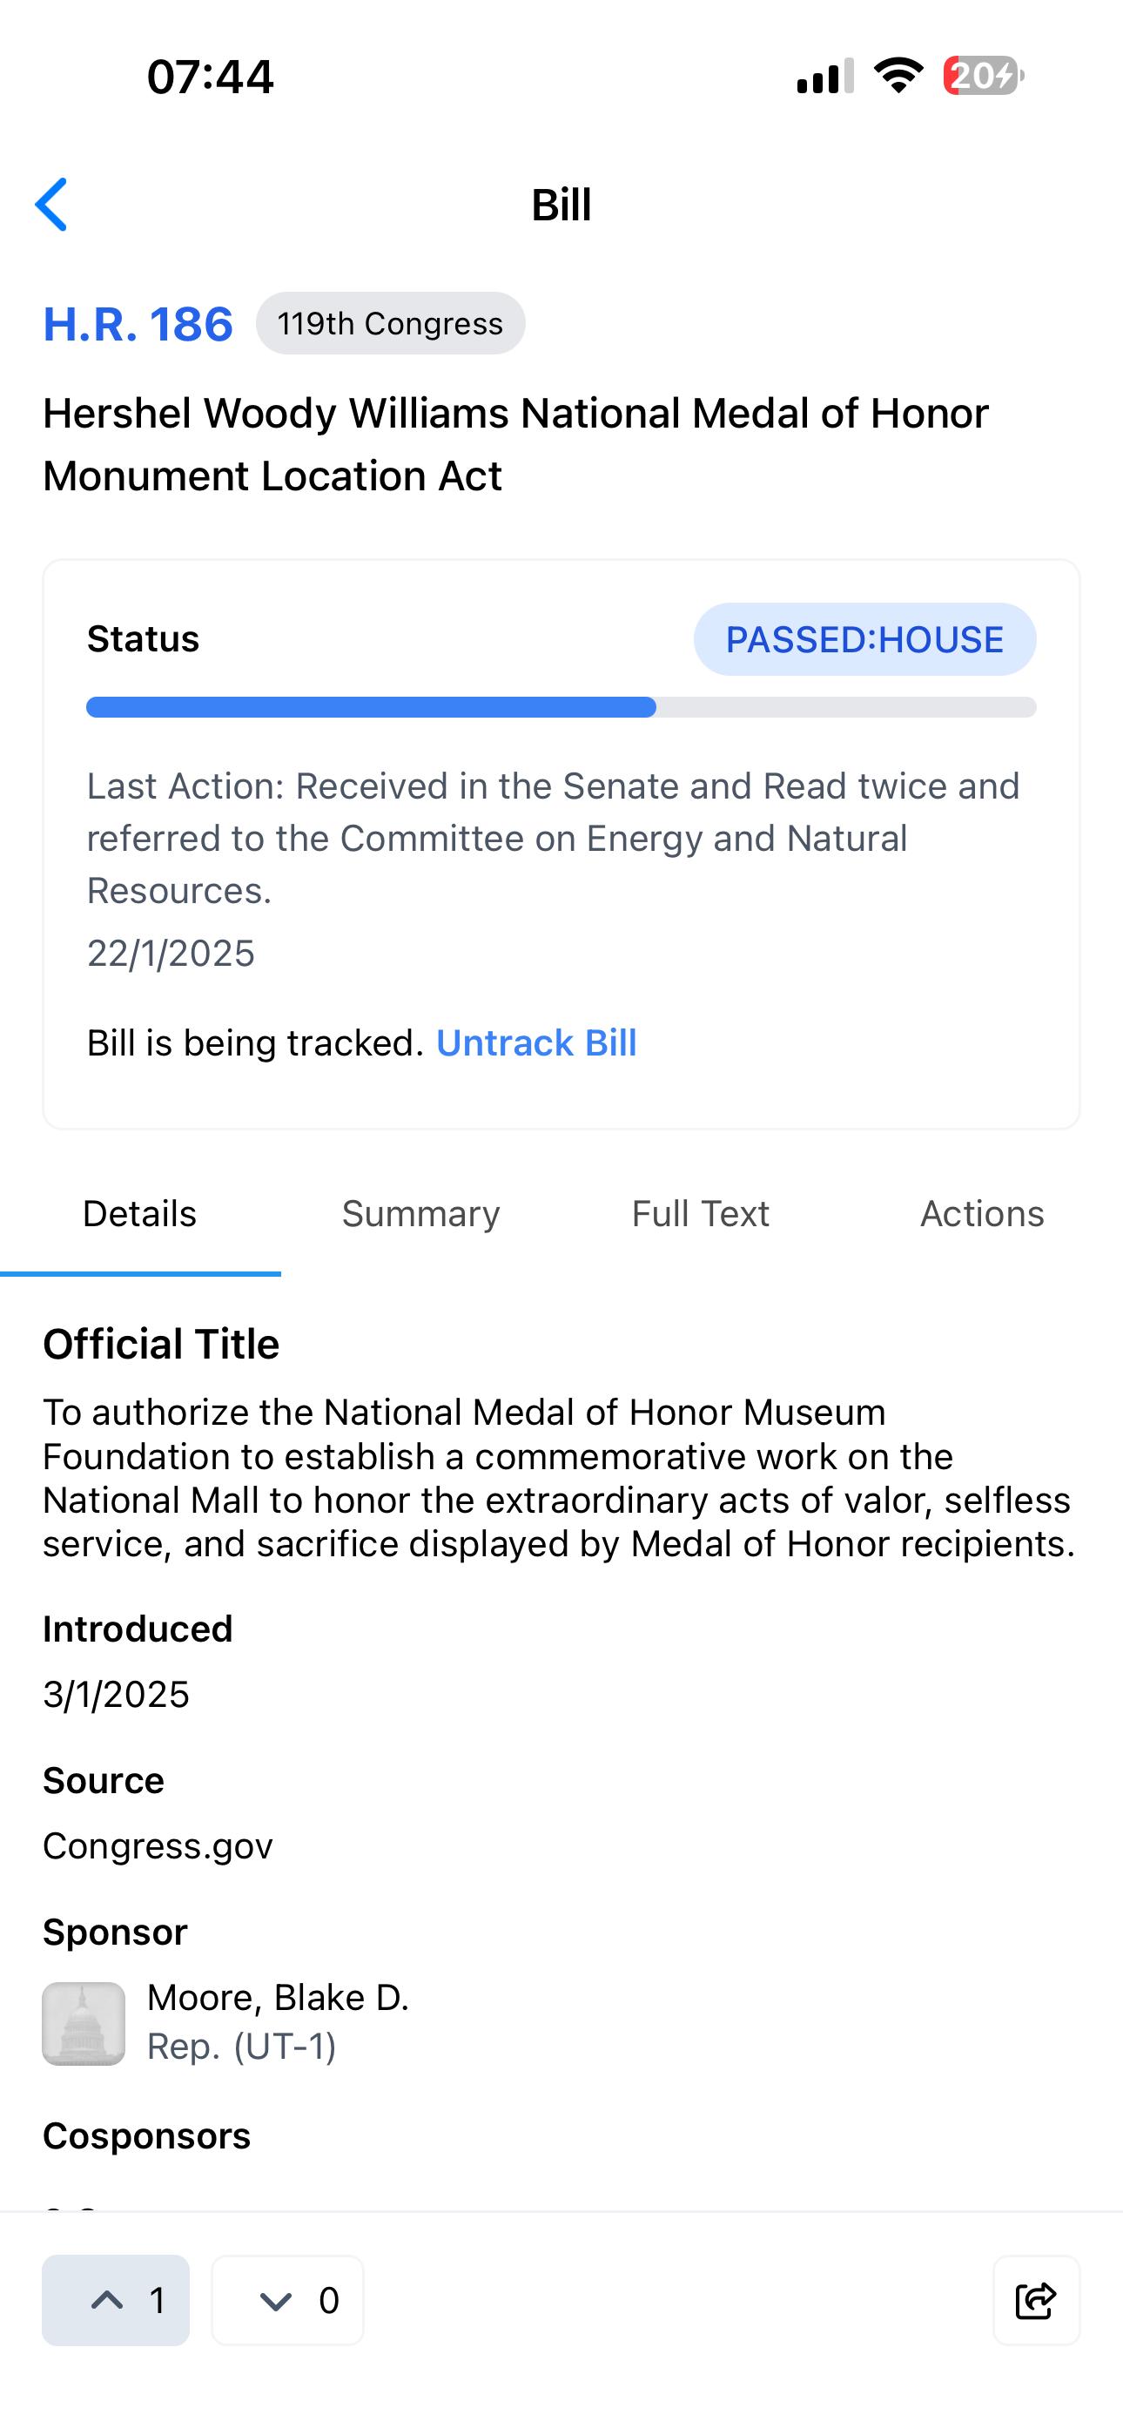The height and width of the screenshot is (2435, 1123).
Task: Open sponsor Moore, Blake D. profile
Action: (x=278, y=1997)
